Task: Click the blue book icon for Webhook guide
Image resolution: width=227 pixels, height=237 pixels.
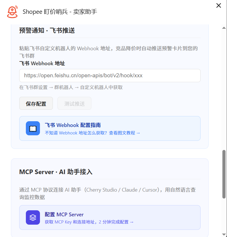Action: [x=33, y=128]
